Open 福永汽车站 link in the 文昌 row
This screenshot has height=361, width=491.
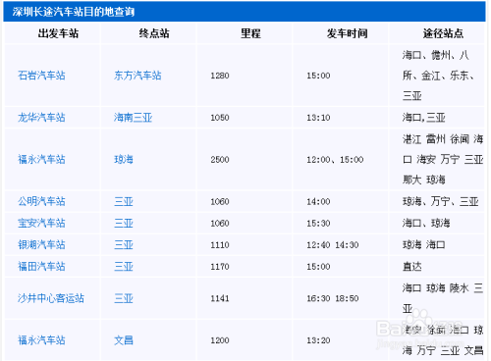pos(41,340)
